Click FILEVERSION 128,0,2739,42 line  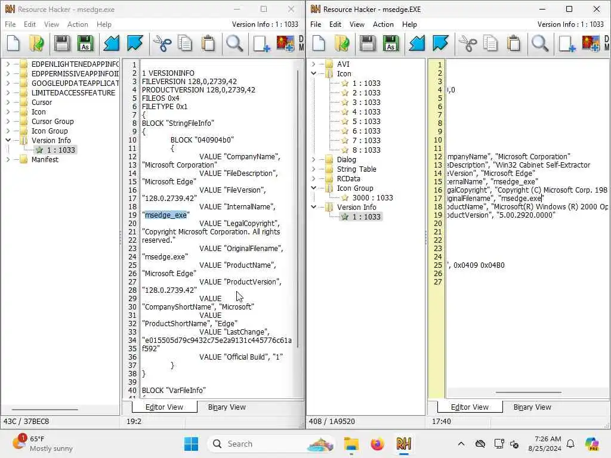coord(189,81)
